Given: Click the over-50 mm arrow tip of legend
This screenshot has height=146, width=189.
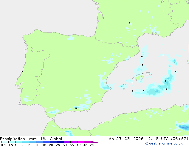Looking at the screenshot, I should click(x=94, y=142).
